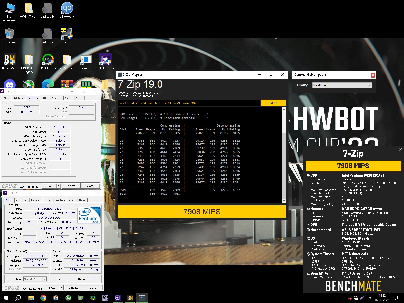The width and height of the screenshot is (404, 303).
Task: Click the Bus Speed value 106.60 MHz
Action: (x=36, y=265)
